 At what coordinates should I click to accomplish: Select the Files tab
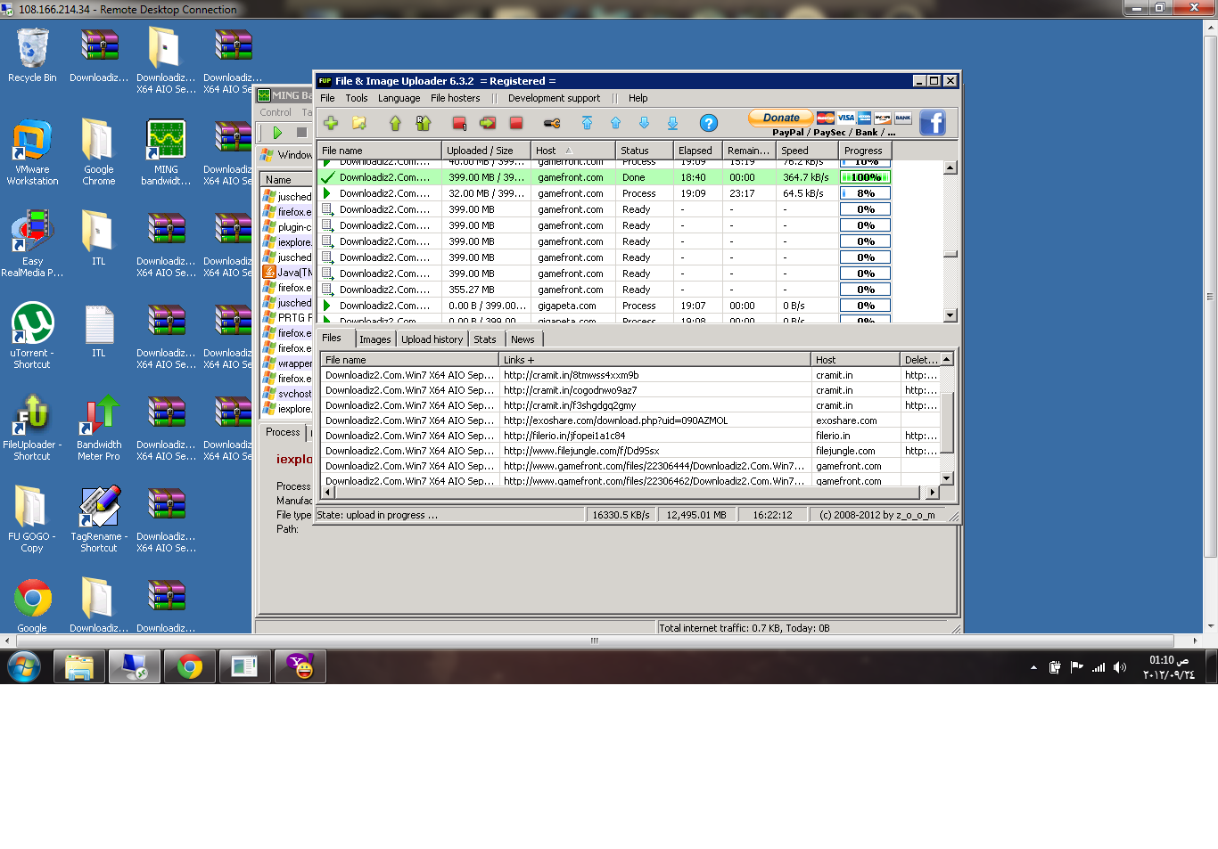(332, 338)
